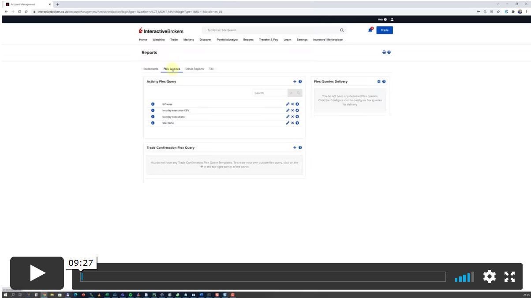Open the Settings menu

[x=302, y=40]
